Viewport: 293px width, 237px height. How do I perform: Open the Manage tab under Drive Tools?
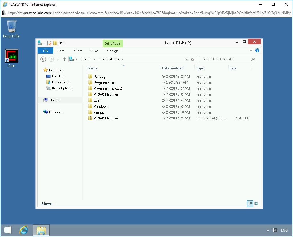pyautogui.click(x=113, y=51)
